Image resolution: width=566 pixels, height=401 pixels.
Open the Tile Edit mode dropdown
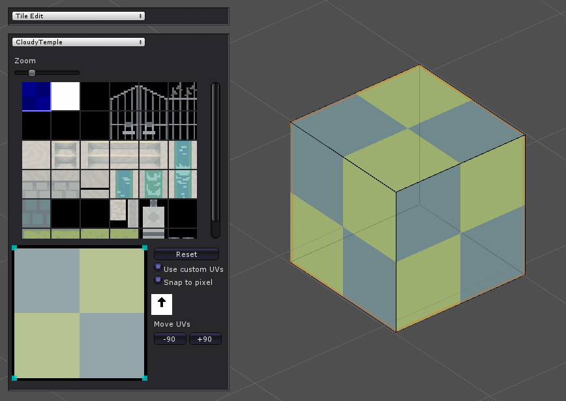[78, 16]
